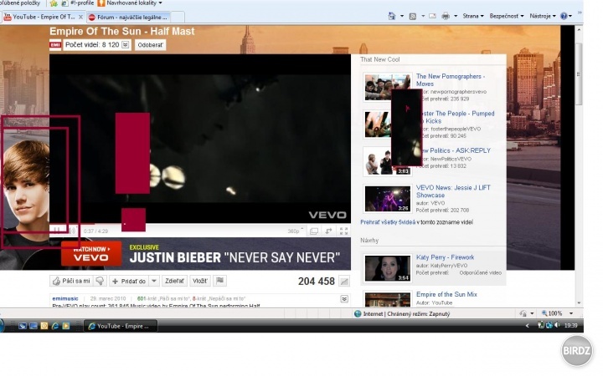Switch to YouTube - Empire Of T... tab
603x376 pixels.
point(43,17)
